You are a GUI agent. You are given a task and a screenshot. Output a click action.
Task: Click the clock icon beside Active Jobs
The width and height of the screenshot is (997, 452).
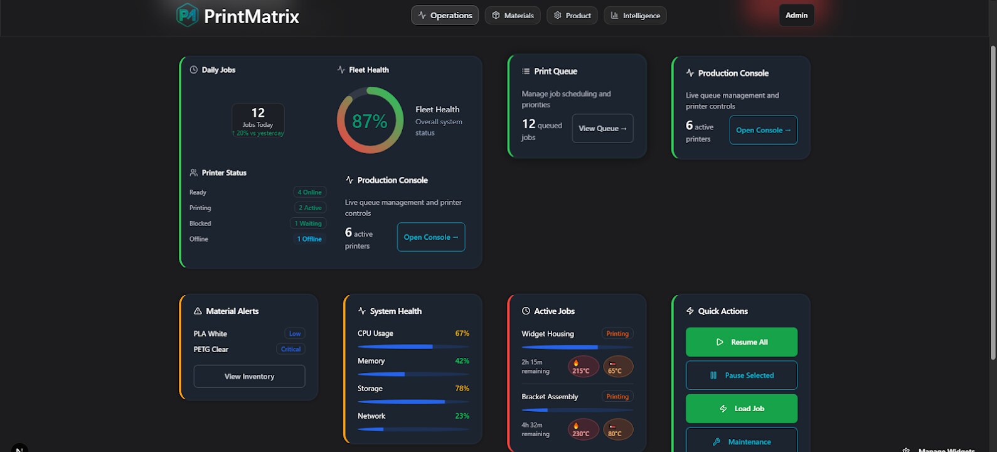526,311
